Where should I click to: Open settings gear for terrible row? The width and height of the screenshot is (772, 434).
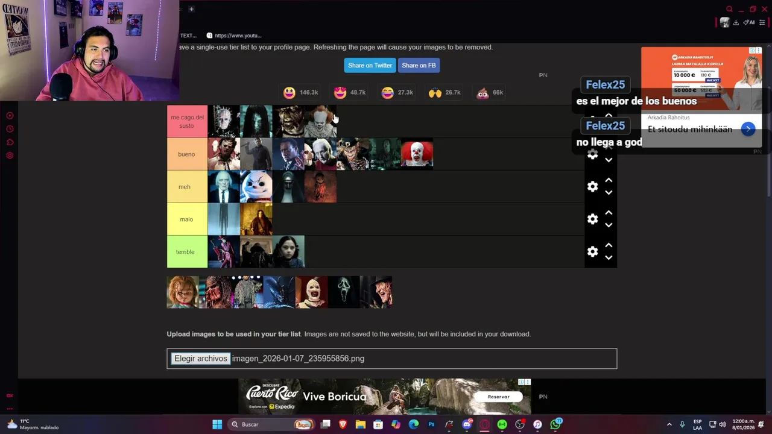tap(593, 252)
